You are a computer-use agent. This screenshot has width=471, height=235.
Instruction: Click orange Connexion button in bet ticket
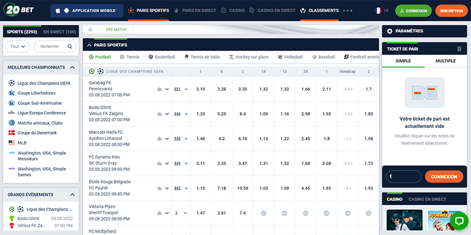point(444,177)
